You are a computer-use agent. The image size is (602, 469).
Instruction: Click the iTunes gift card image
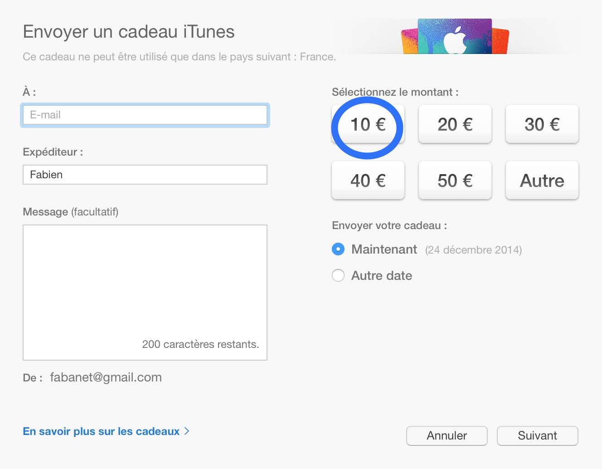[455, 36]
